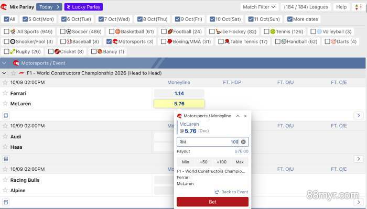Open the Match Filter dropdown

coord(259,7)
